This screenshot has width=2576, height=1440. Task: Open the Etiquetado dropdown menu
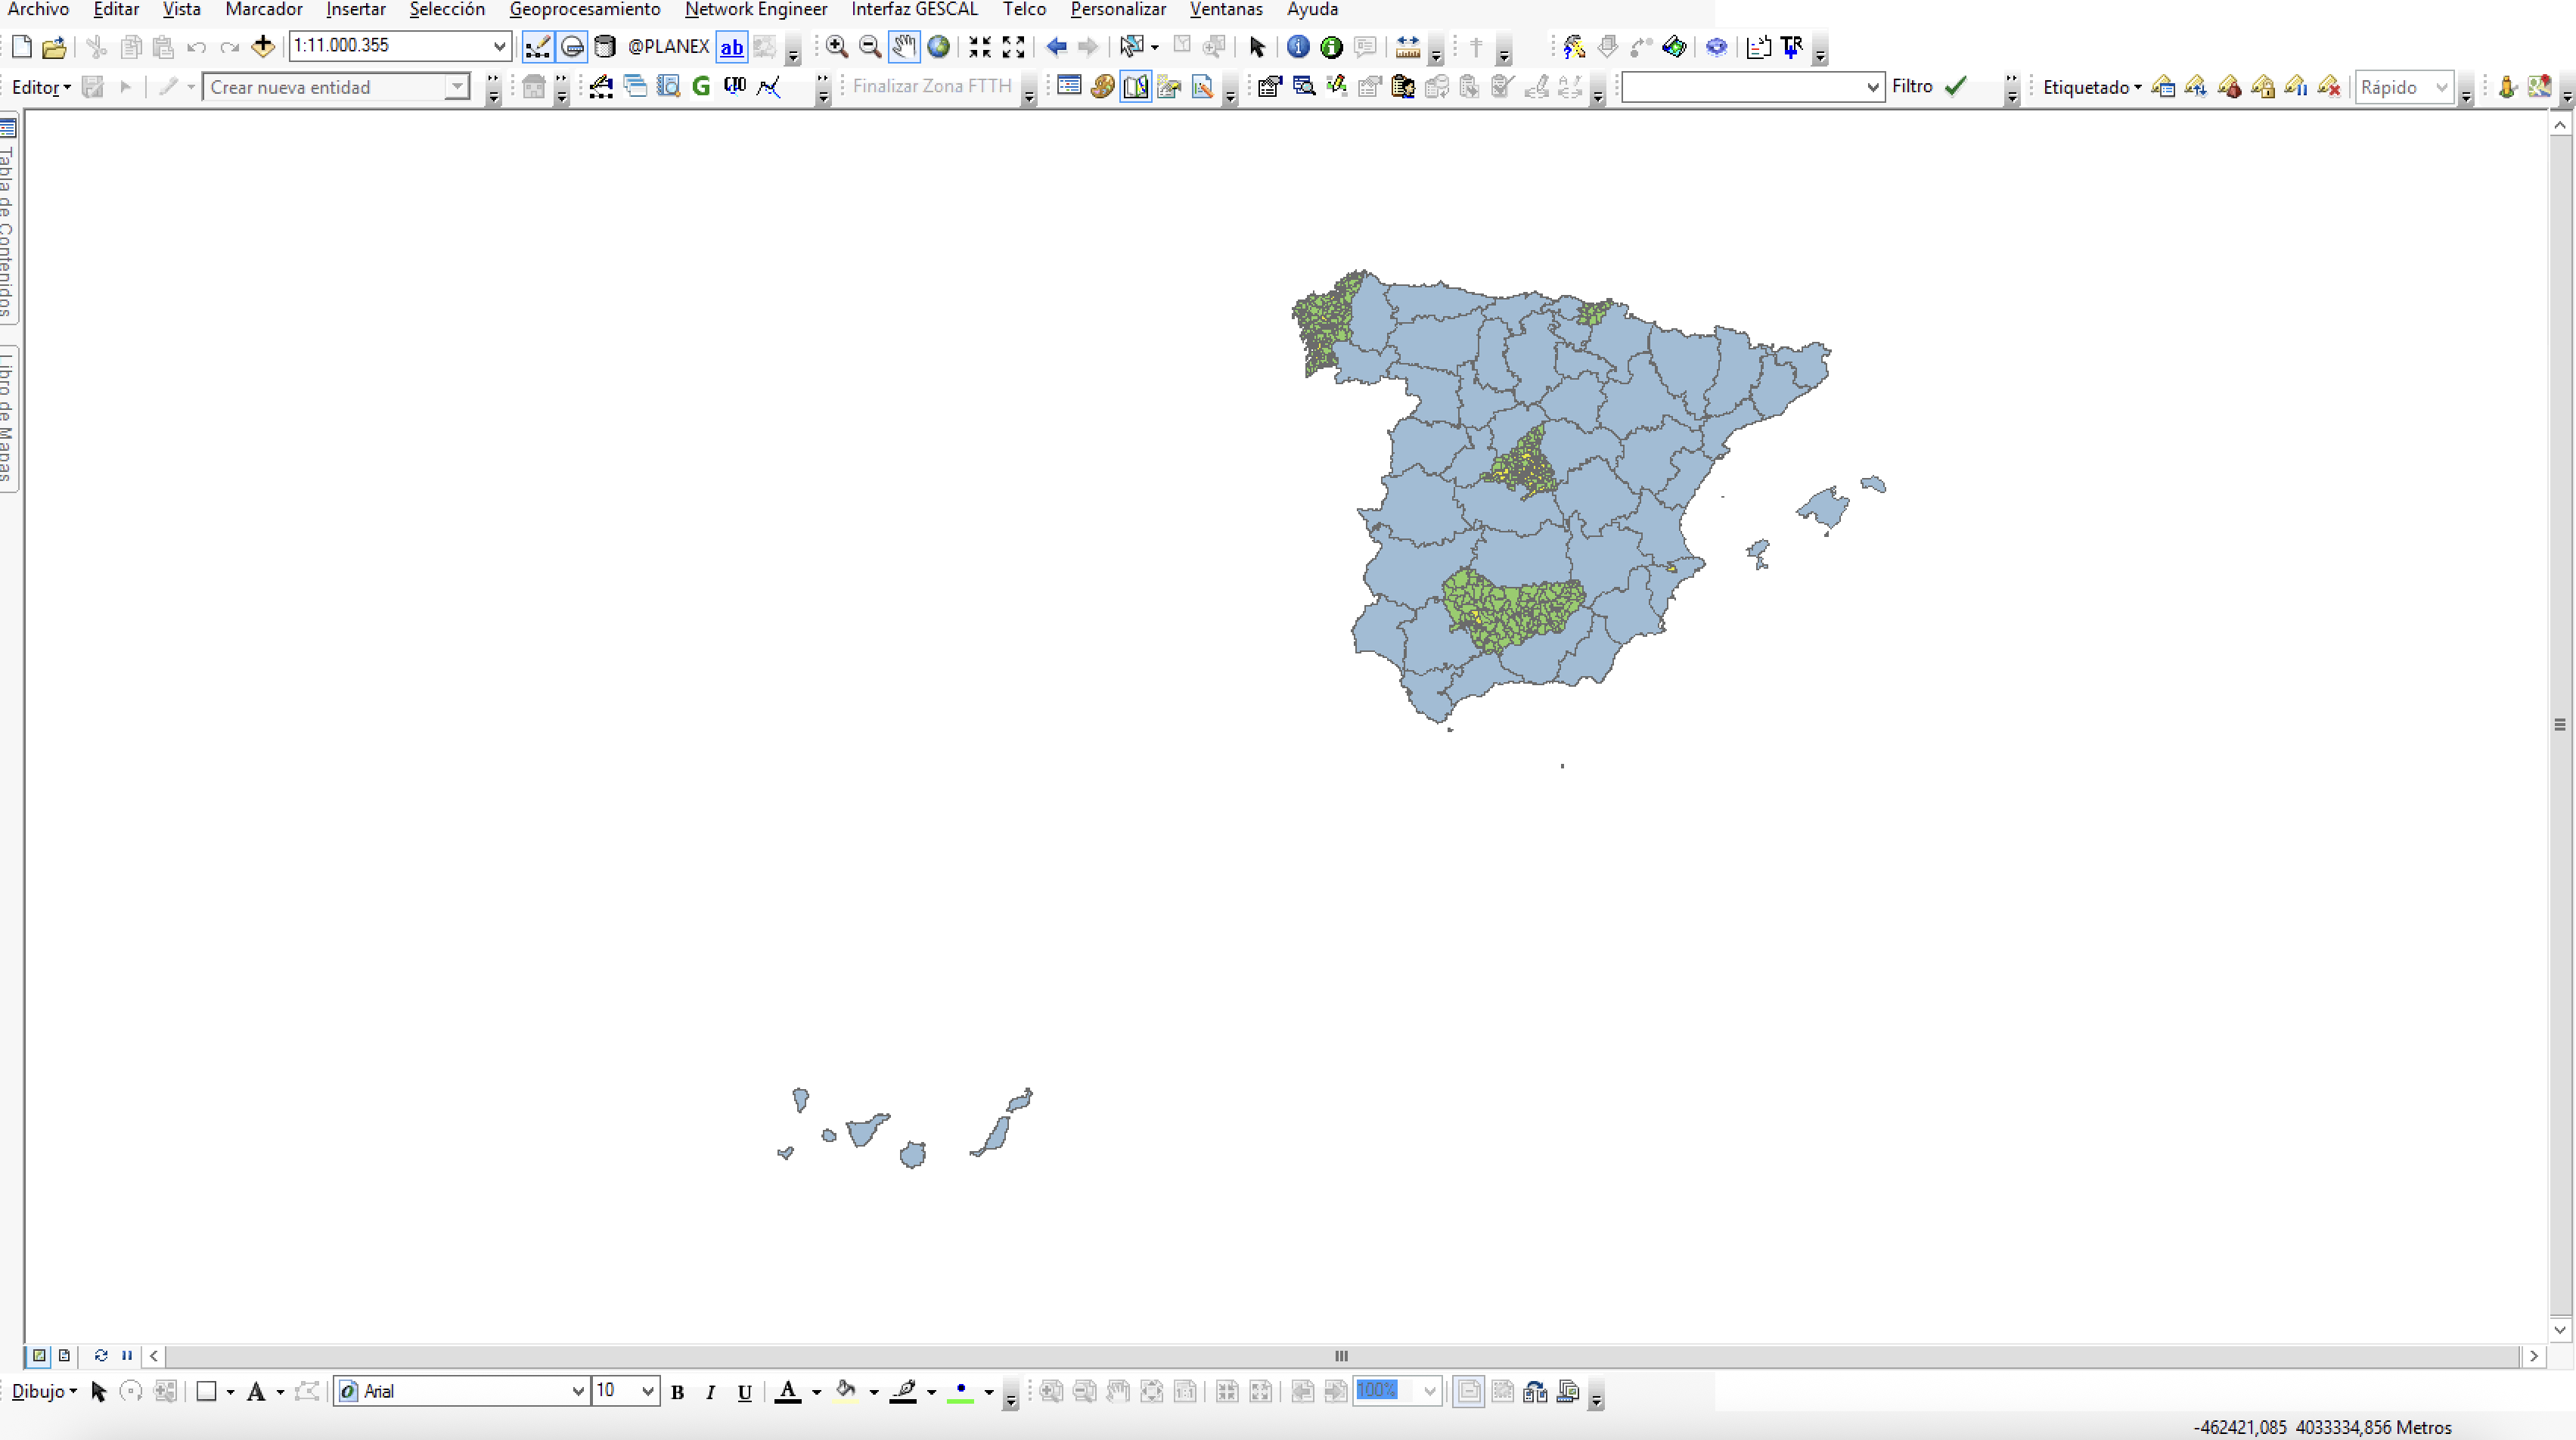point(2091,87)
